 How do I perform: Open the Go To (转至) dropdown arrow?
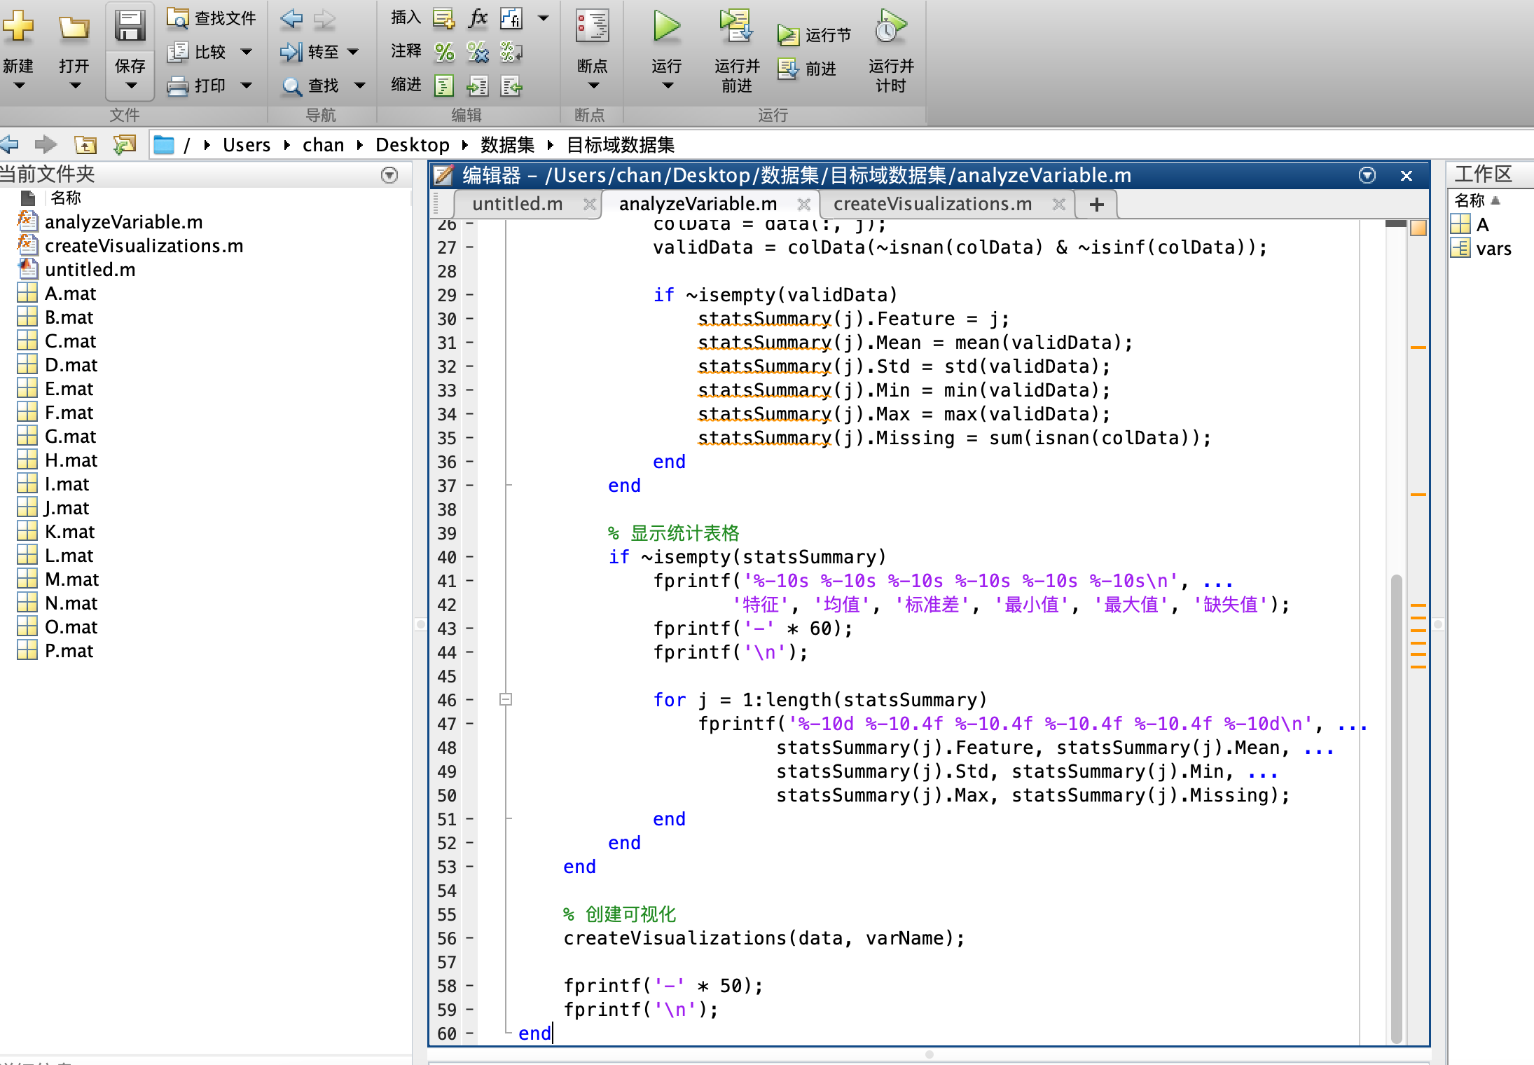353,52
